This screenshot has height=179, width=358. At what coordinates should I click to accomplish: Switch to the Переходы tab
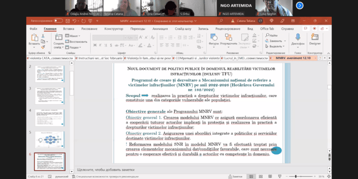137,29
